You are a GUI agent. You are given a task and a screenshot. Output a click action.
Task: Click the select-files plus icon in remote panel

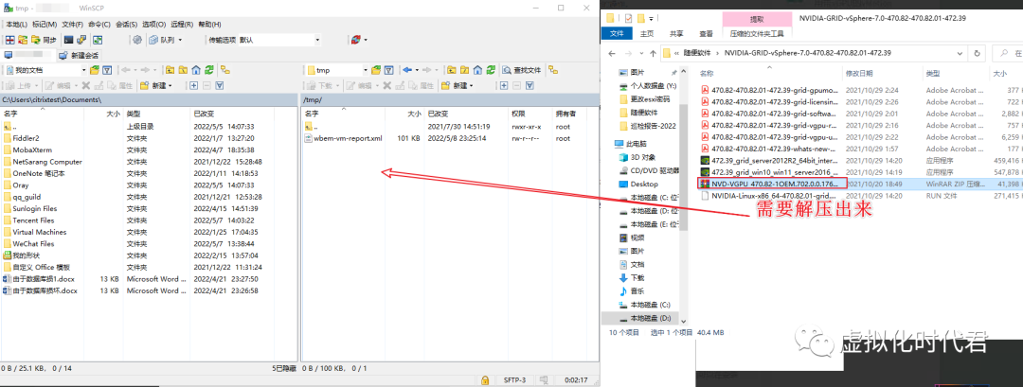pos(505,85)
